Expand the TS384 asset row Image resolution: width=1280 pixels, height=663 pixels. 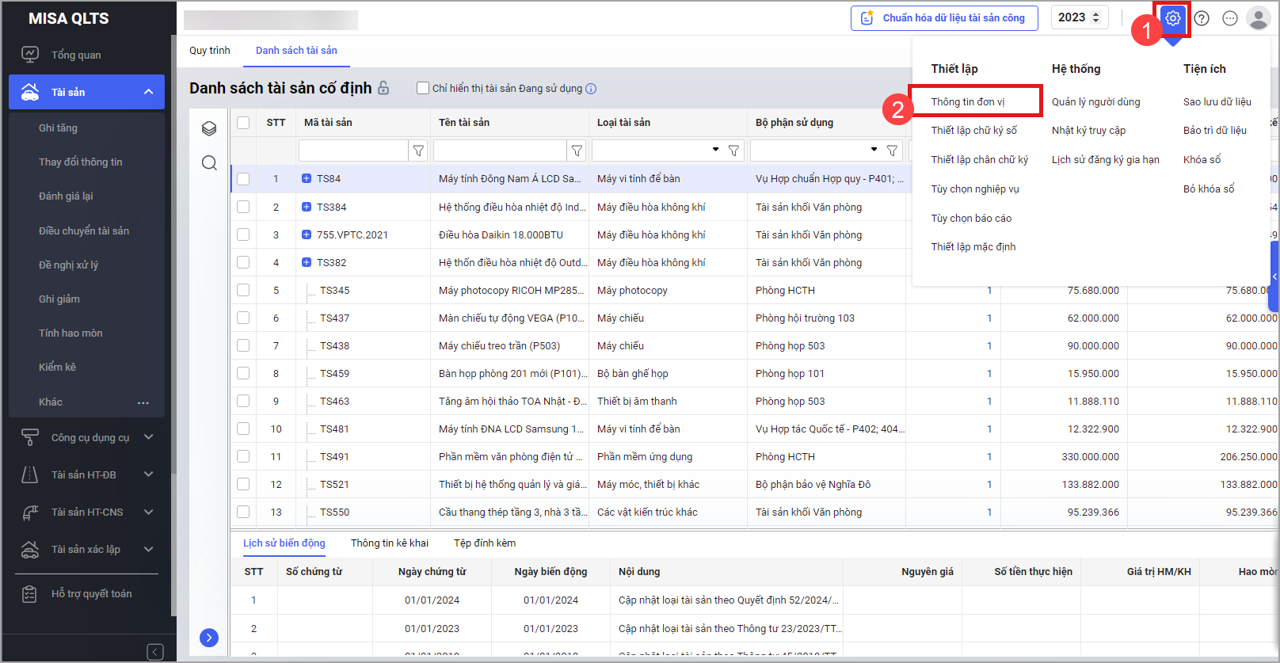pyautogui.click(x=307, y=207)
